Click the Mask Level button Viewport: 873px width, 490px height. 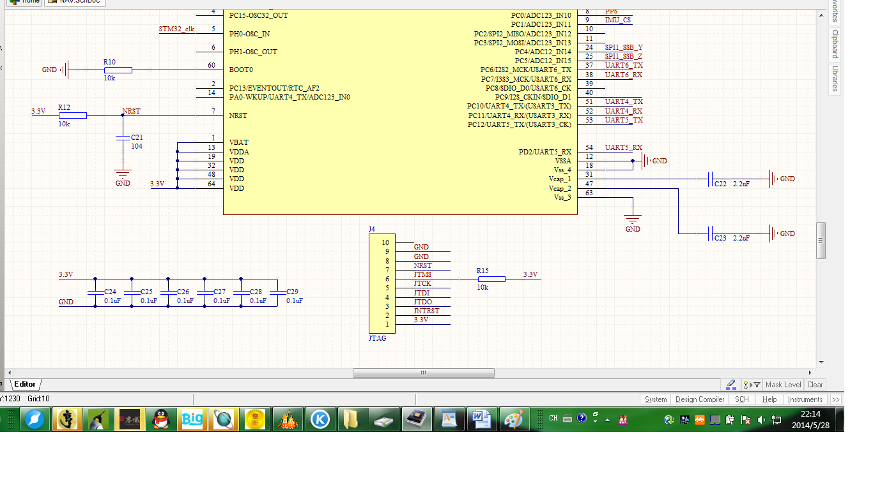coord(783,385)
